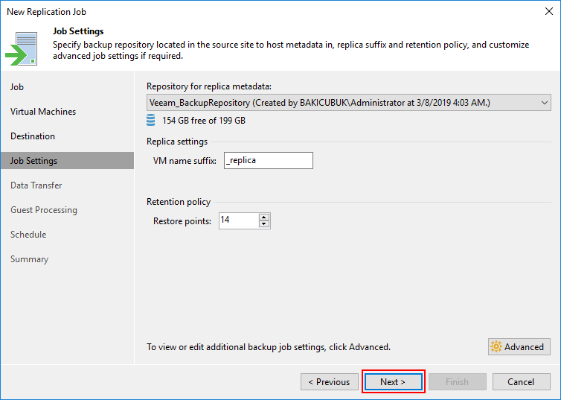
Task: Go back with Previous button
Action: [330, 381]
